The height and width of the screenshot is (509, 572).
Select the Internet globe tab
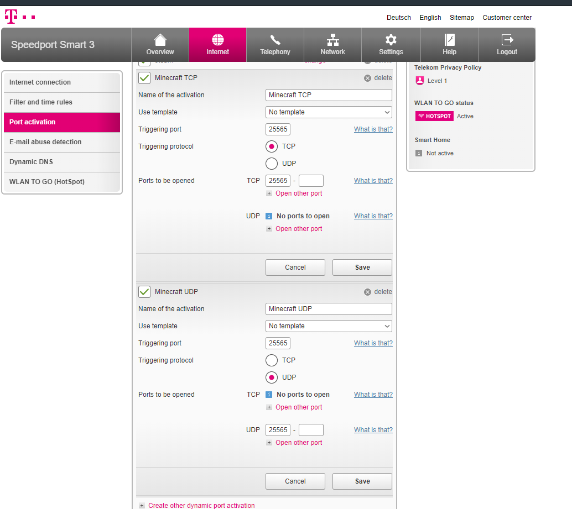218,44
